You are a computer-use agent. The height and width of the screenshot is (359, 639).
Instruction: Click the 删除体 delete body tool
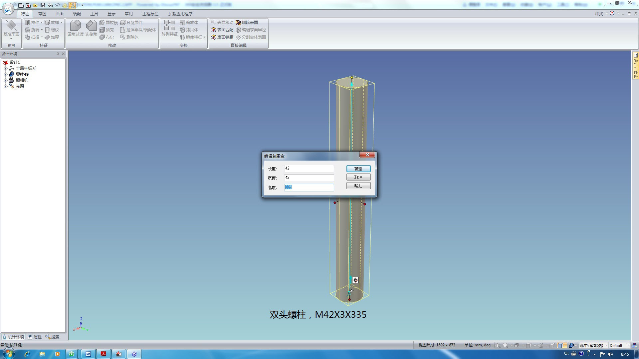129,37
